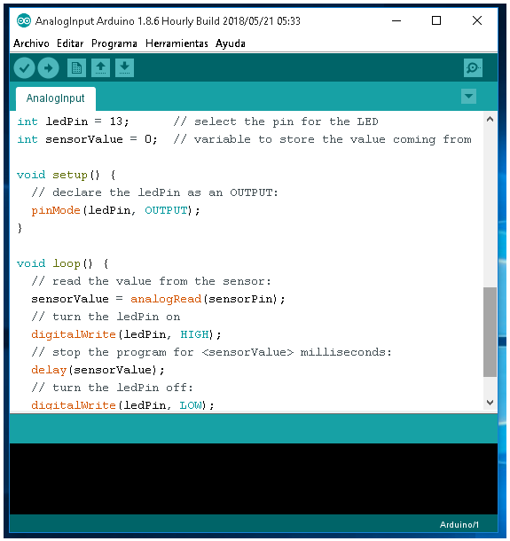Click the Verify checkmark button
Image resolution: width=510 pixels, height=541 pixels.
[x=24, y=67]
